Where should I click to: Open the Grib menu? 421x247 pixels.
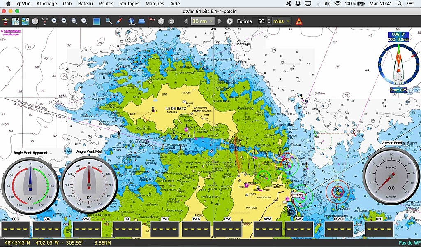tap(67, 4)
